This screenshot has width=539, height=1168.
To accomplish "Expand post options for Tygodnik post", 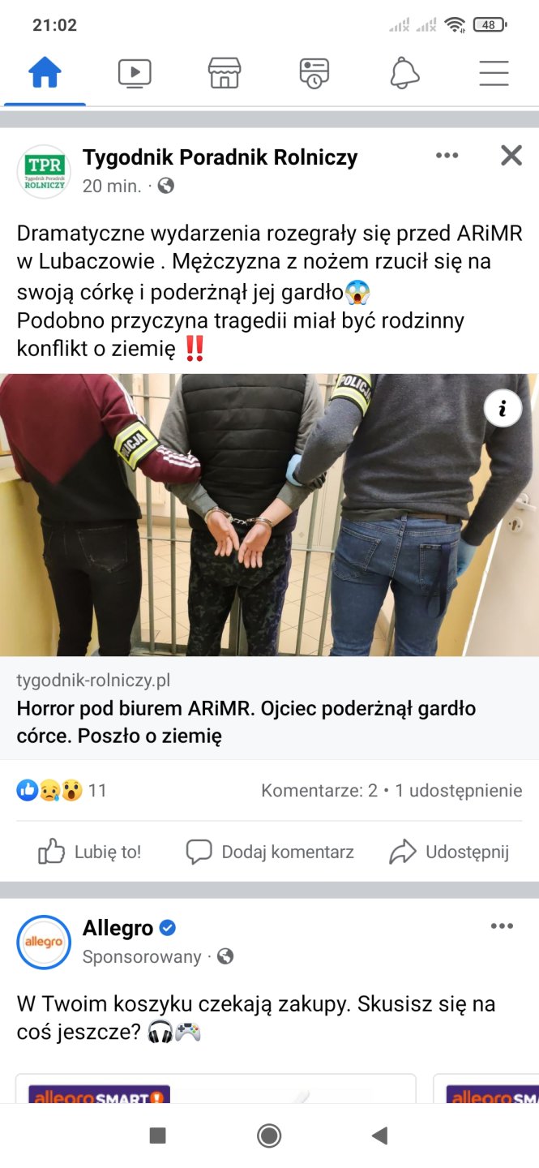I will pyautogui.click(x=447, y=156).
